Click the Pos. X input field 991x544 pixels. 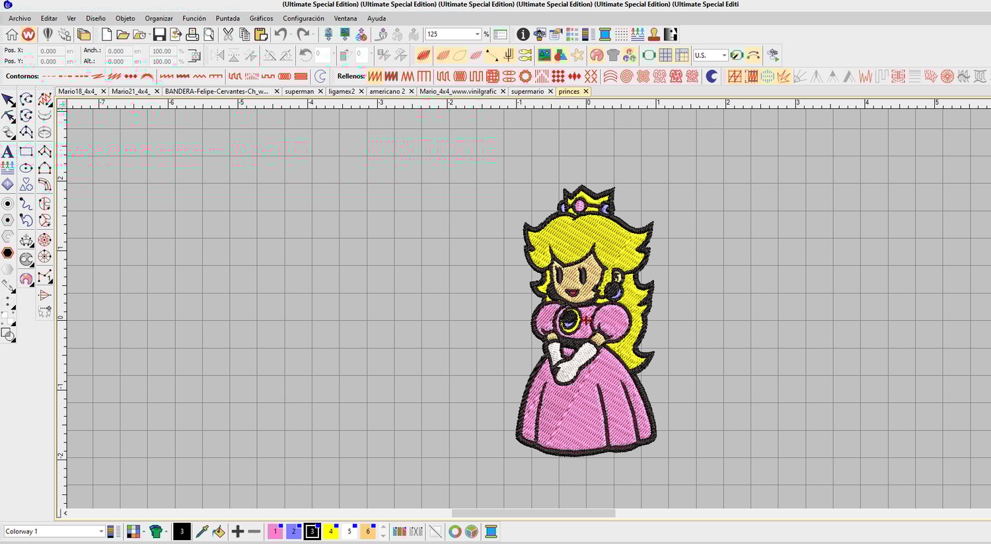50,51
